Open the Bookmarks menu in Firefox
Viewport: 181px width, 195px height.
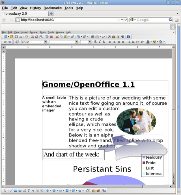click(x=52, y=8)
